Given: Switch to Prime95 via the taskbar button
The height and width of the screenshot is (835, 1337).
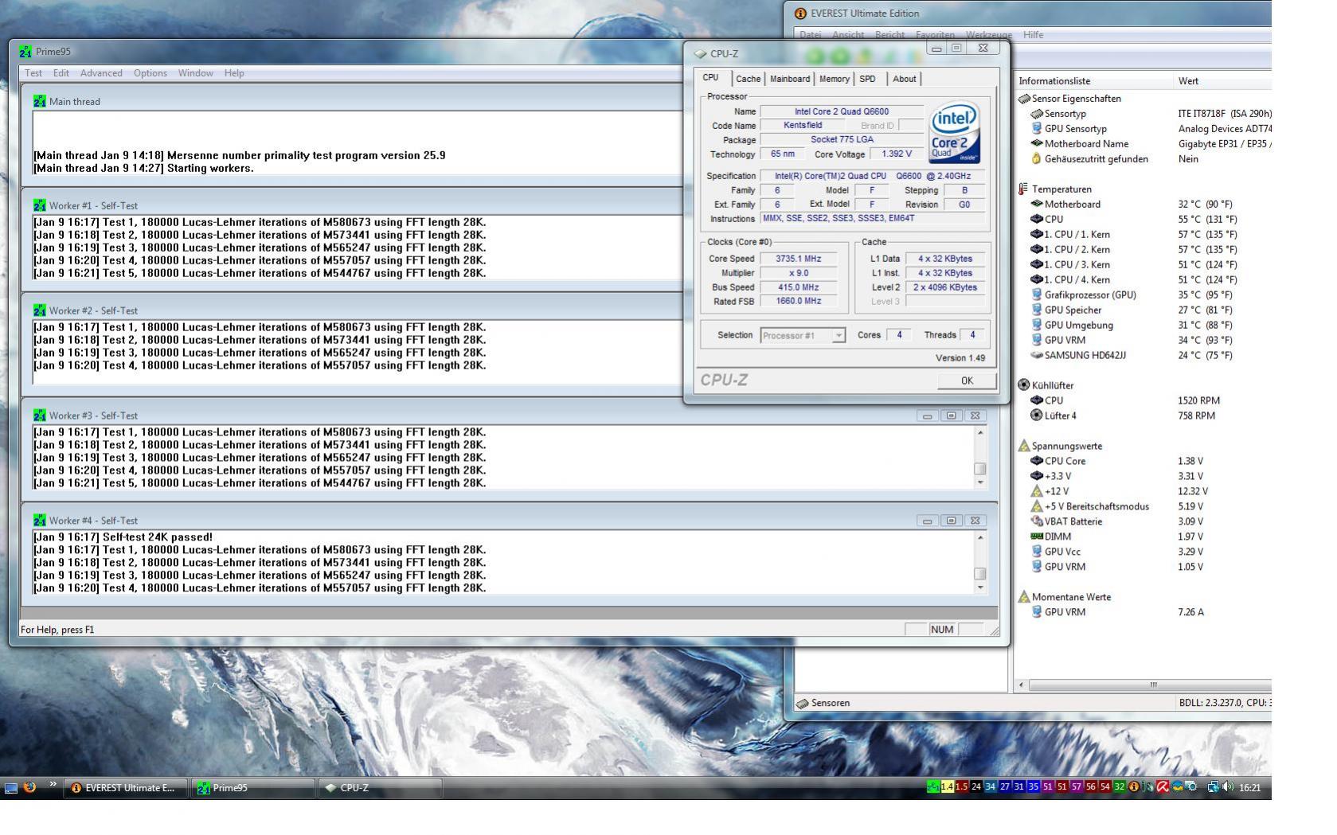Looking at the screenshot, I should (x=254, y=788).
